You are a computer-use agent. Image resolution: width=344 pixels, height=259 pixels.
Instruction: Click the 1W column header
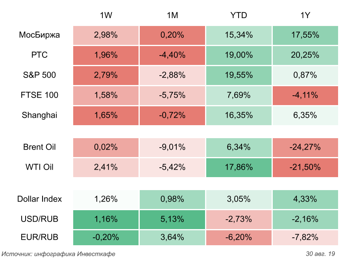tap(106, 15)
